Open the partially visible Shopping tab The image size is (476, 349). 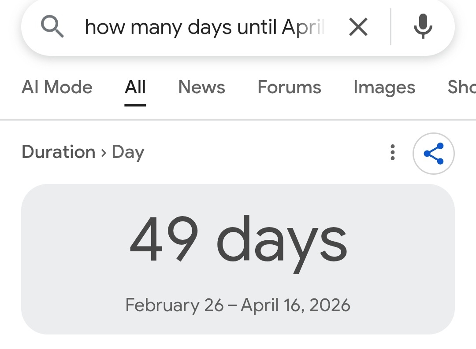(x=461, y=87)
